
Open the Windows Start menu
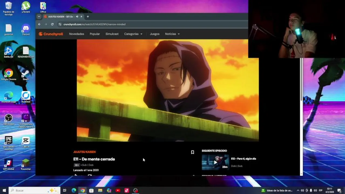pyautogui.click(x=4, y=190)
